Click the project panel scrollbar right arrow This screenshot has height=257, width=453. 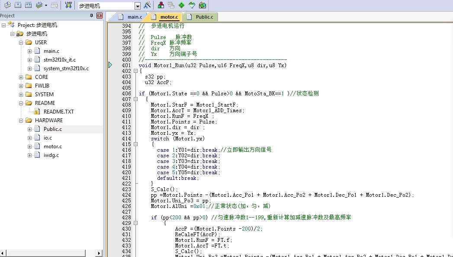[99, 253]
